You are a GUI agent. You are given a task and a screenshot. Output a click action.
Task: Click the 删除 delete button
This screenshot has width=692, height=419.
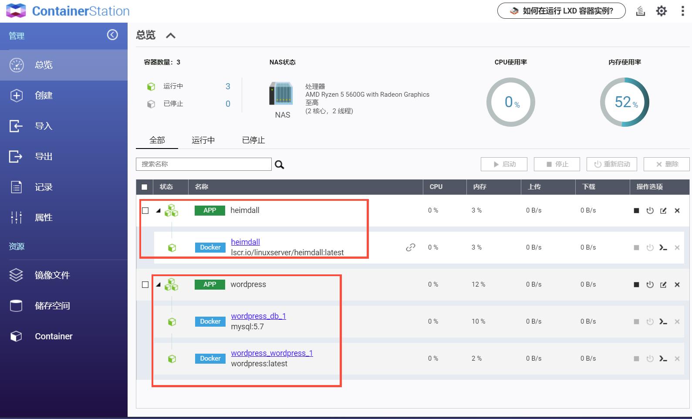667,164
